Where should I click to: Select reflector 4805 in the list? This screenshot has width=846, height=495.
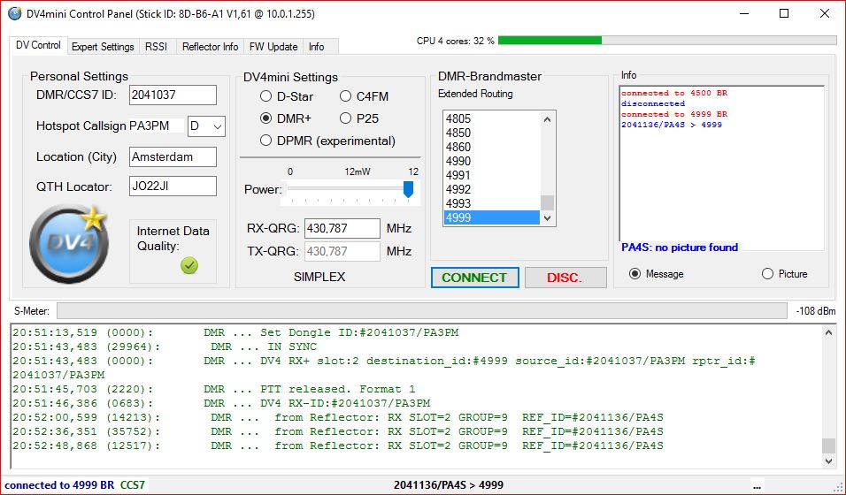(x=491, y=118)
